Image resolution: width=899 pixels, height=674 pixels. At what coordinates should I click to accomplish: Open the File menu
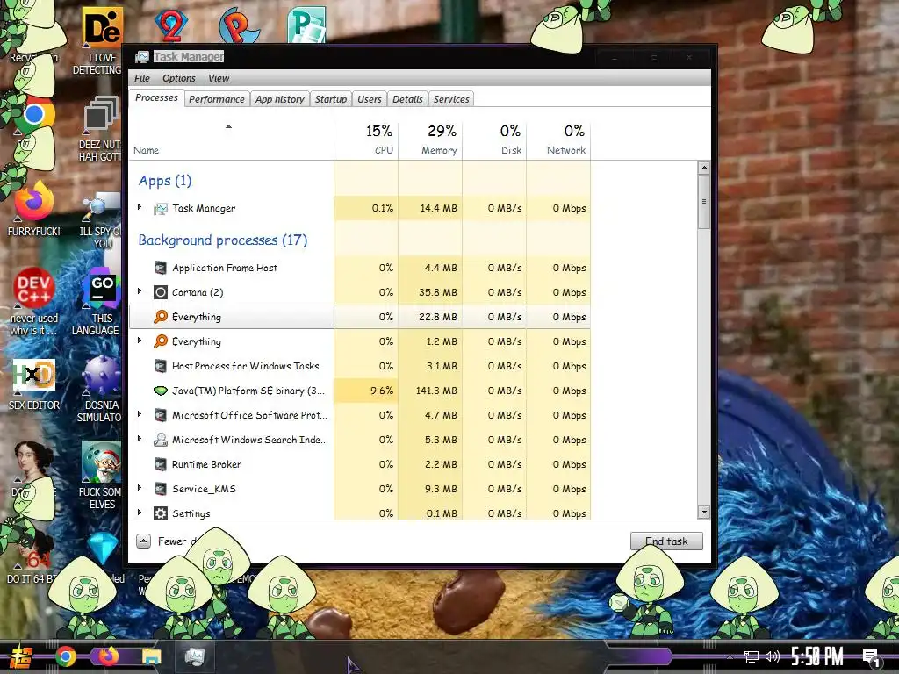click(x=142, y=78)
